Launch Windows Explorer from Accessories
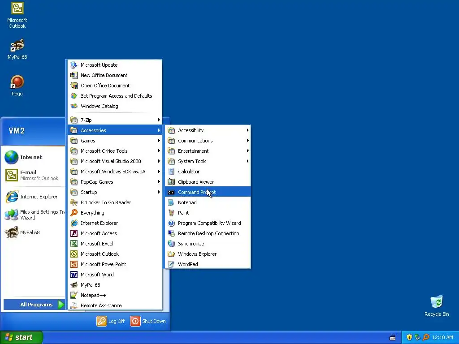 click(208, 254)
